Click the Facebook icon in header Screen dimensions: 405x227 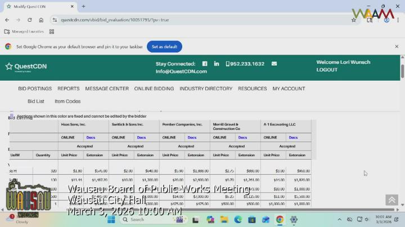(205, 64)
